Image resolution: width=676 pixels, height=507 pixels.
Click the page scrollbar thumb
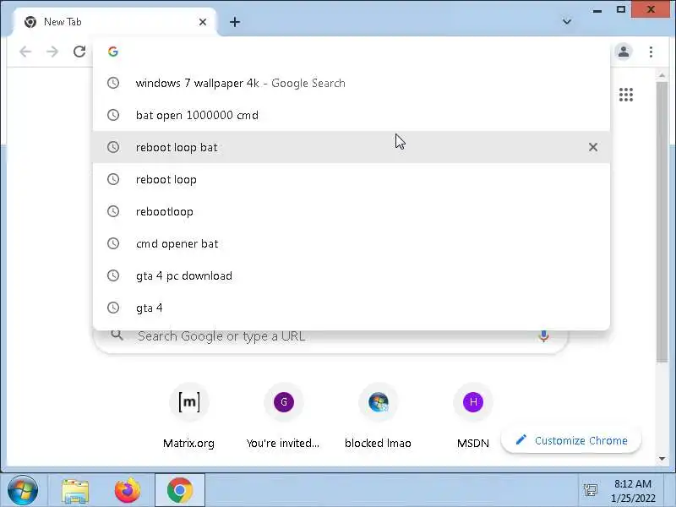click(662, 221)
